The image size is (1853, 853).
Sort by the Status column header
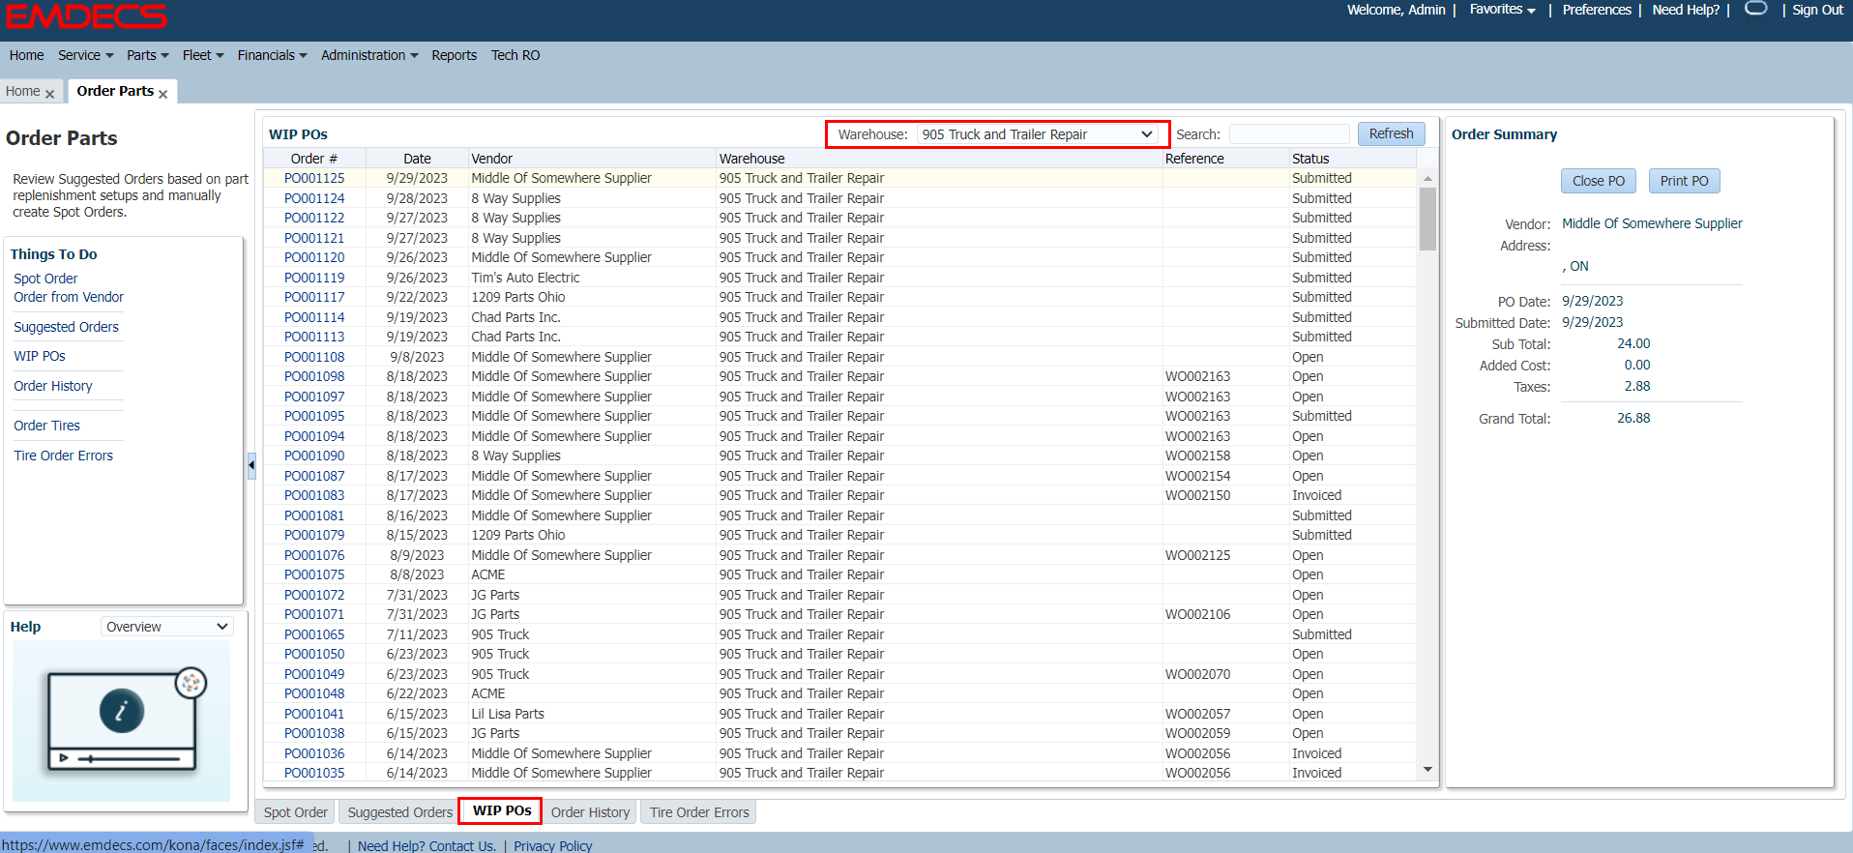(1352, 159)
